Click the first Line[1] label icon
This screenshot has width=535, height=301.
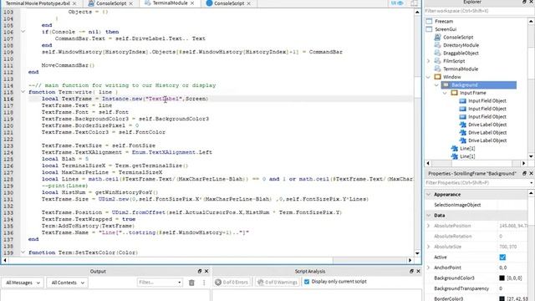455,149
